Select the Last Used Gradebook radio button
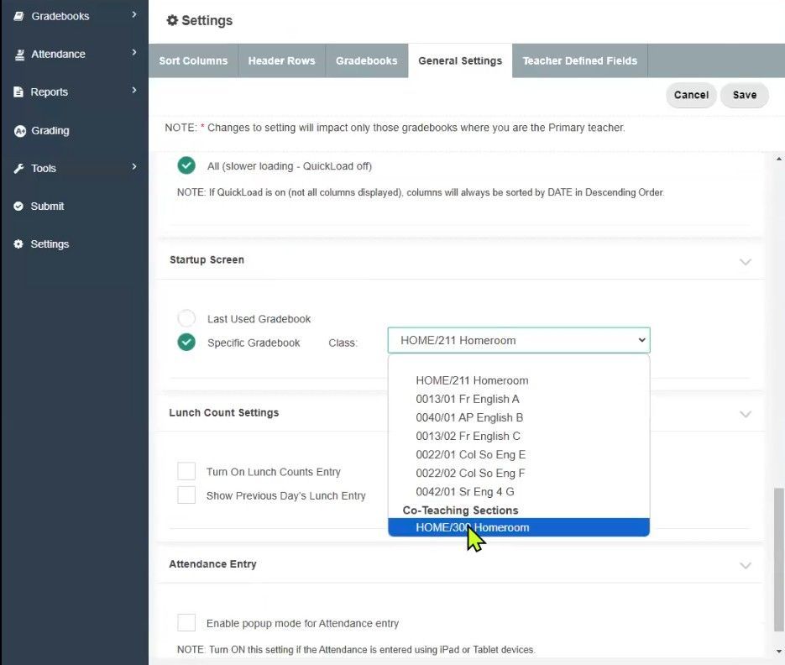785x665 pixels. [x=186, y=318]
